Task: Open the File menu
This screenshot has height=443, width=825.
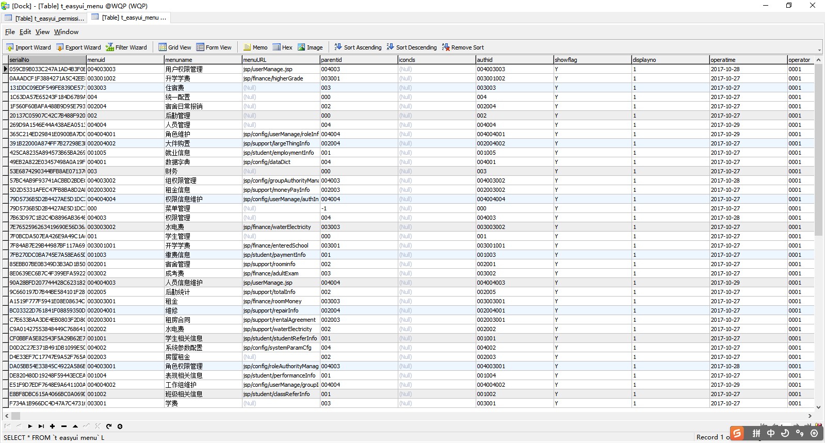Action: pos(10,32)
